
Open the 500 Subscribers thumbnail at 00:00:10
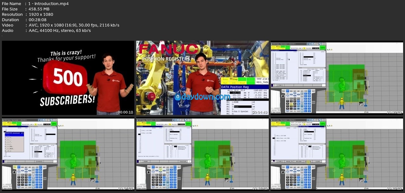(68, 78)
